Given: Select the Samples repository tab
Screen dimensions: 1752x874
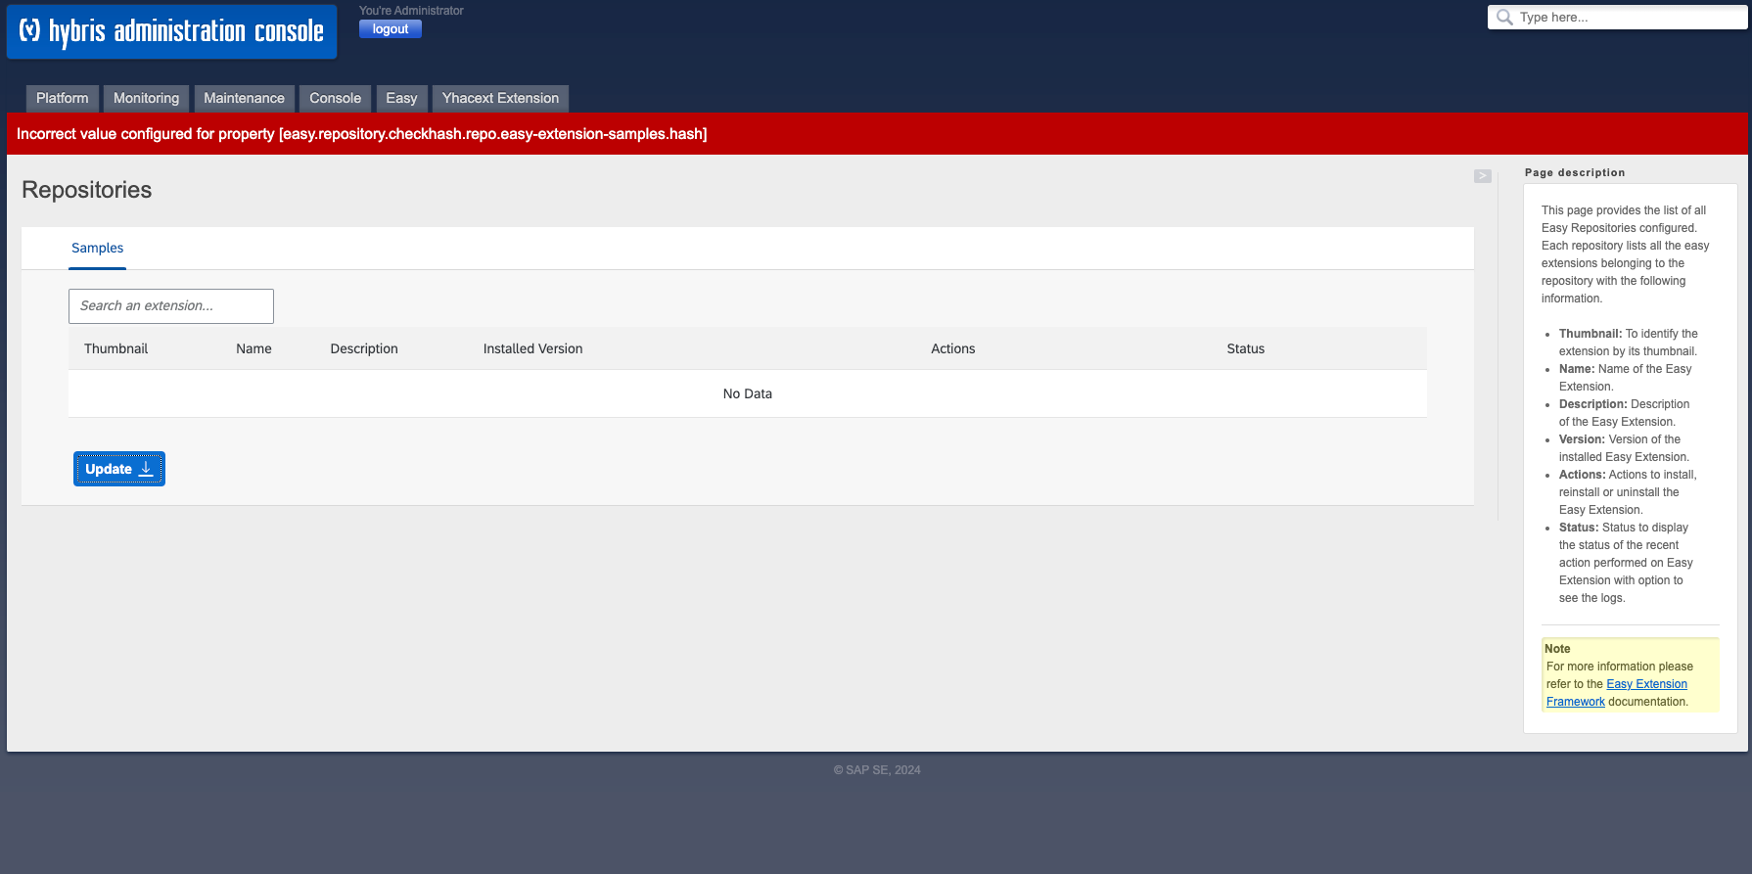Looking at the screenshot, I should (x=98, y=249).
